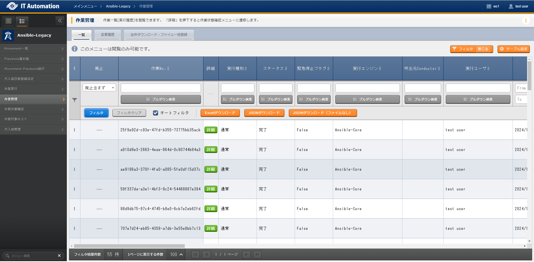Open the three-dot page options menu
This screenshot has height=262, width=534.
[x=526, y=21]
